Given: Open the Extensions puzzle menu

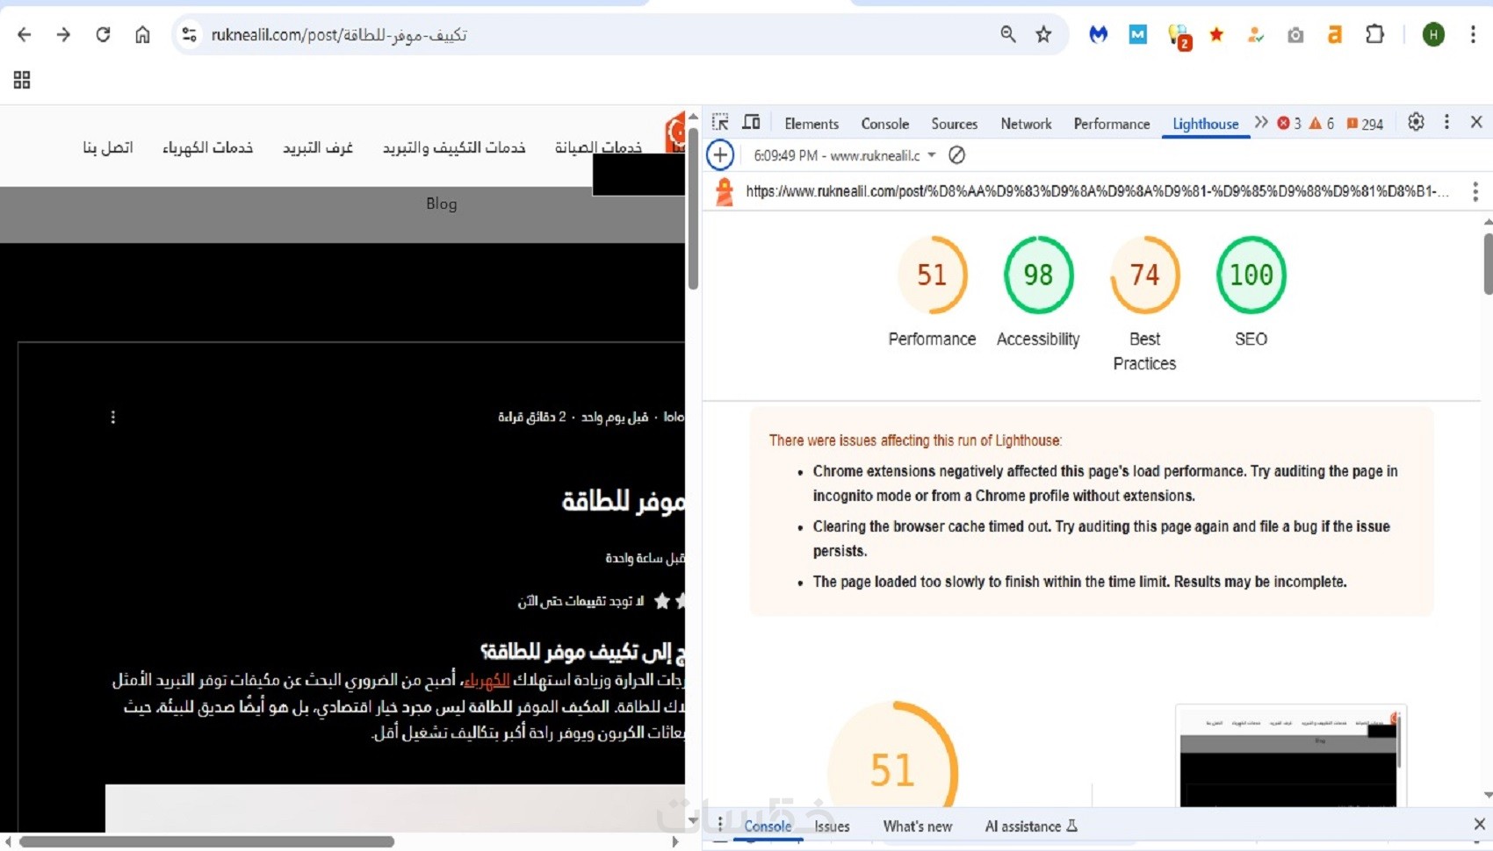Looking at the screenshot, I should (x=1375, y=34).
